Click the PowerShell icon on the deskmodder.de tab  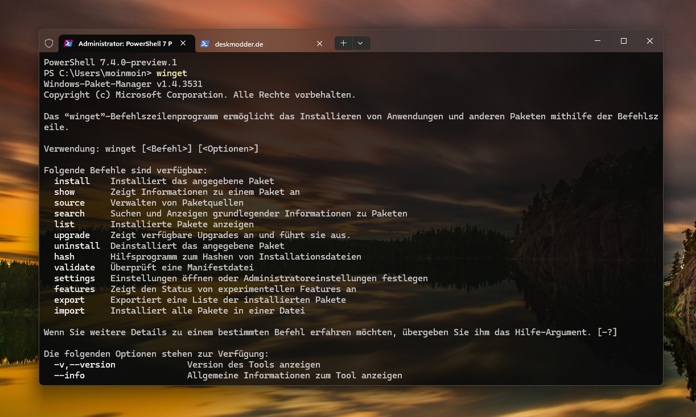(205, 44)
